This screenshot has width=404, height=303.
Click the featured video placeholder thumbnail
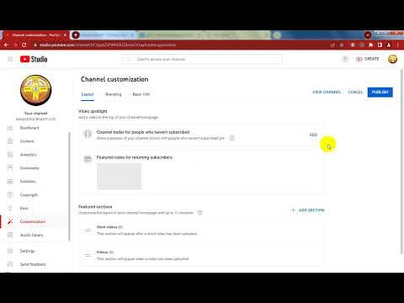120,176
